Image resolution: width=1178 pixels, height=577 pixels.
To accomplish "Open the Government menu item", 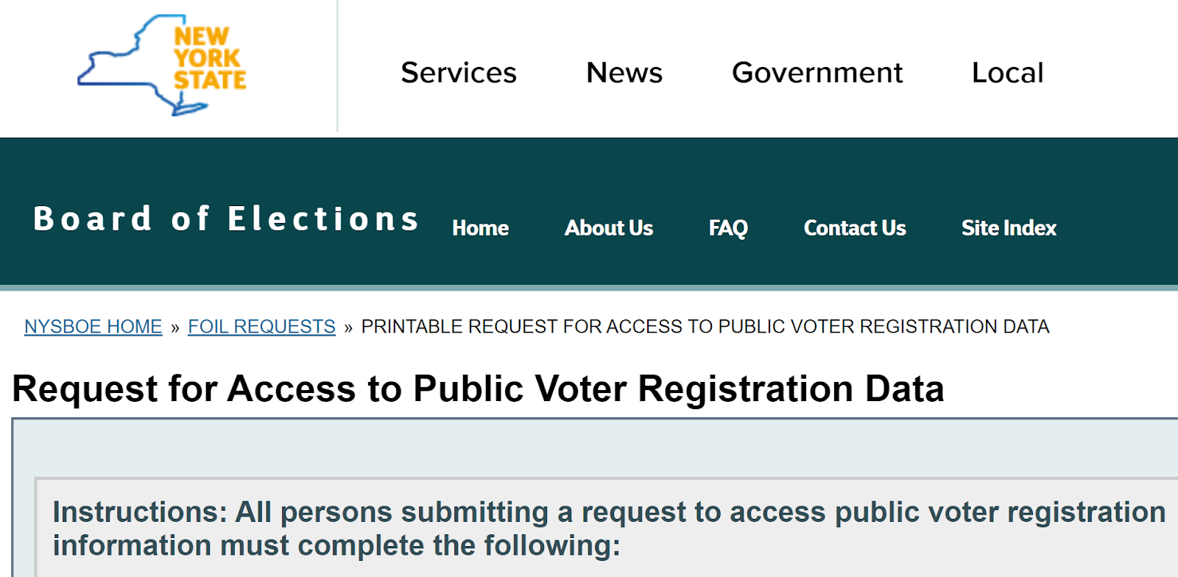I will 817,73.
